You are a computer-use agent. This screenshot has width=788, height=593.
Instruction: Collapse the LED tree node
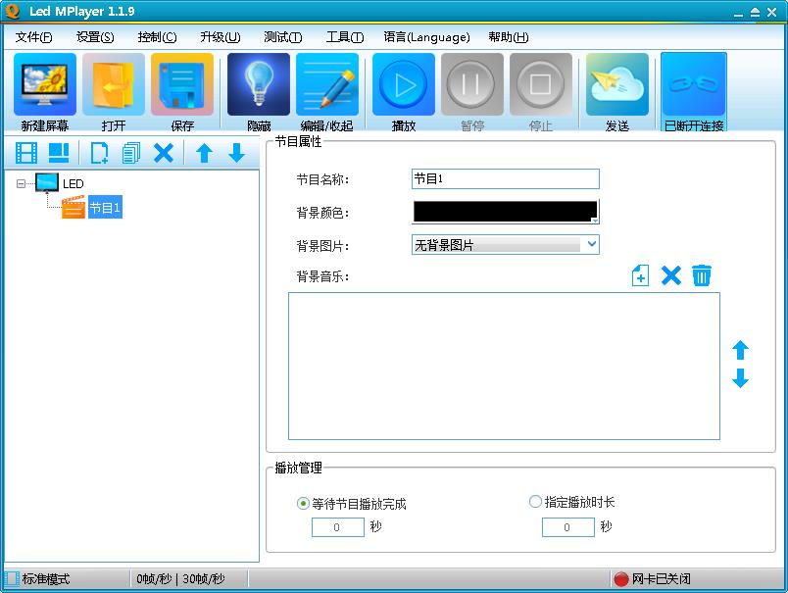[x=21, y=184]
